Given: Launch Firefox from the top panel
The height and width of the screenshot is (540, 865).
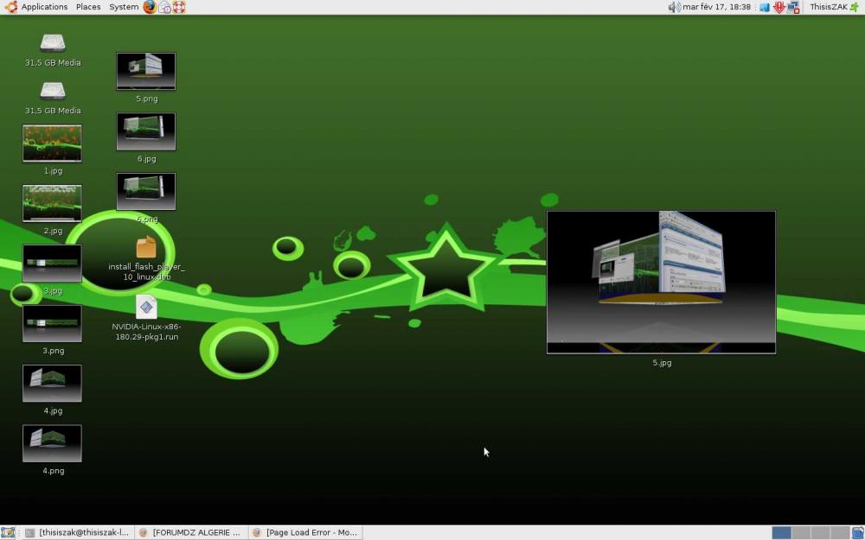Looking at the screenshot, I should 150,7.
